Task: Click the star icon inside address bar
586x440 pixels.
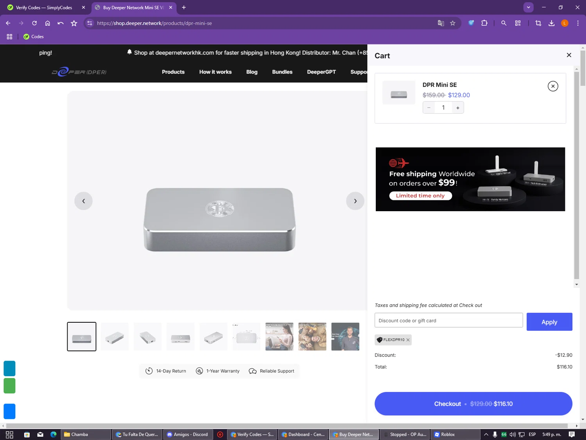Action: (x=453, y=23)
